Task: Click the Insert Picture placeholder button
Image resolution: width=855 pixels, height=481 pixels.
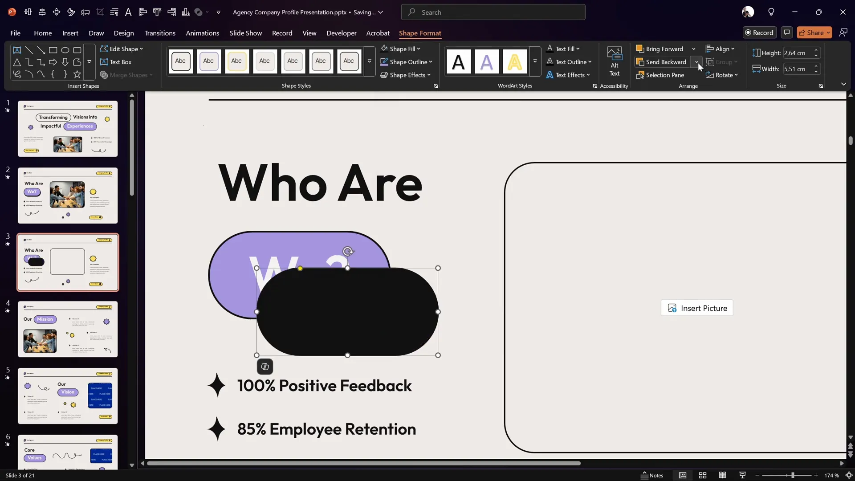Action: click(697, 308)
